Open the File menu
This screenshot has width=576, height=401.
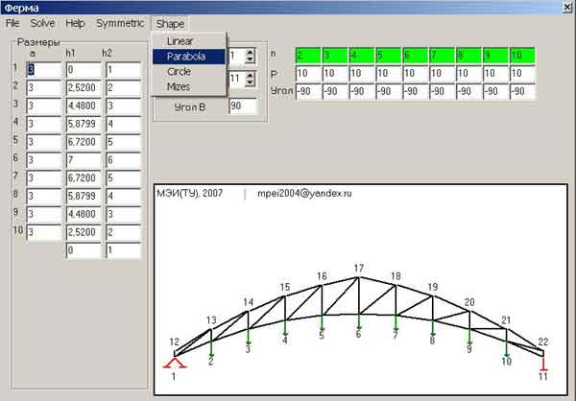[x=12, y=23]
